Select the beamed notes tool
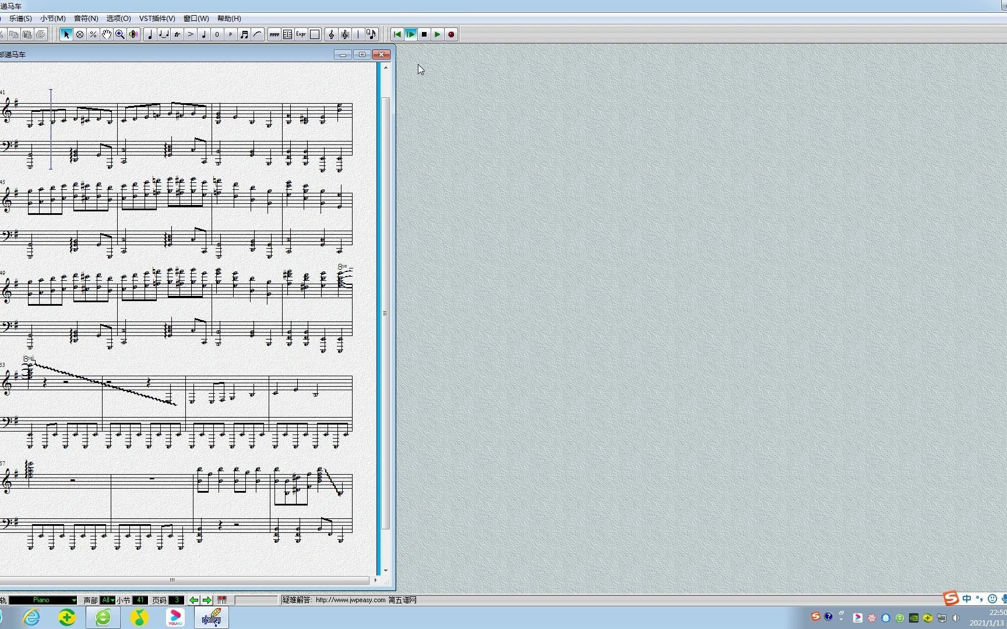Screen dimensions: 1007x629 click(x=244, y=34)
